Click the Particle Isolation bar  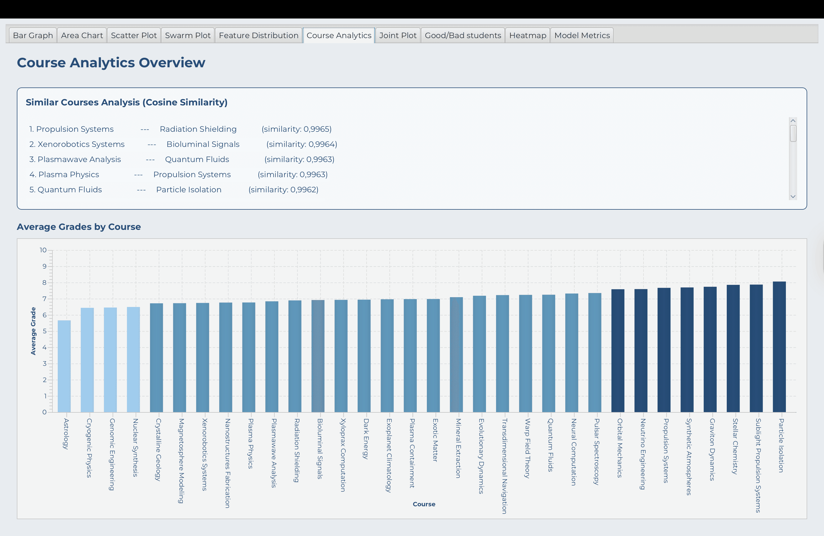pos(779,346)
